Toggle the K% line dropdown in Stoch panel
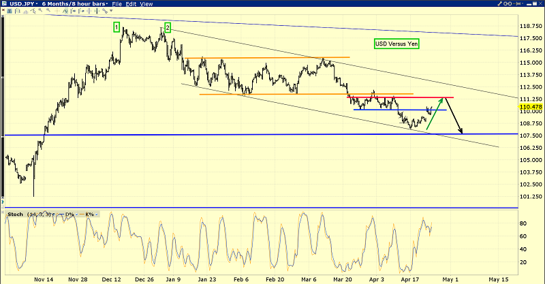Screen dimensions: 545x284 pos(97,214)
